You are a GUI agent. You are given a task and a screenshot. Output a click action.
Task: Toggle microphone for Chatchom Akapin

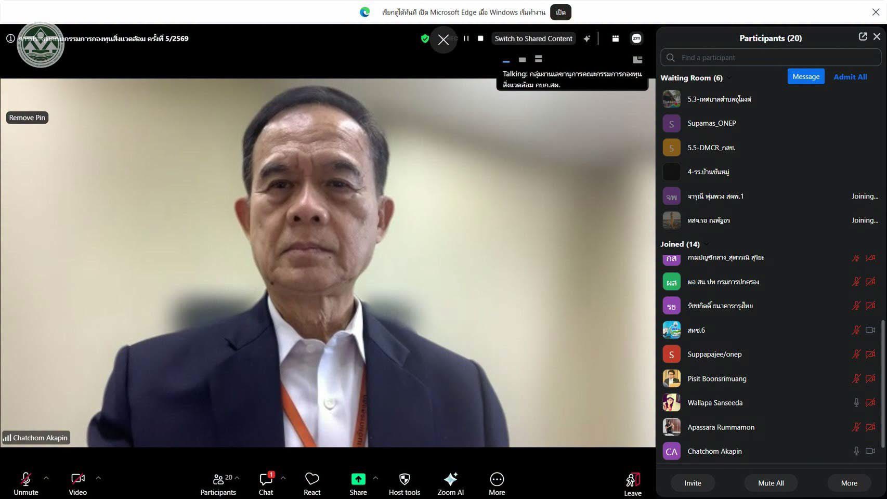tap(856, 451)
